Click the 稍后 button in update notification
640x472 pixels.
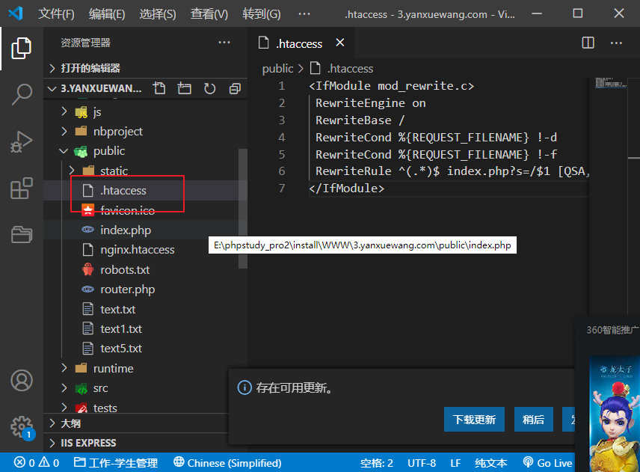pos(534,420)
